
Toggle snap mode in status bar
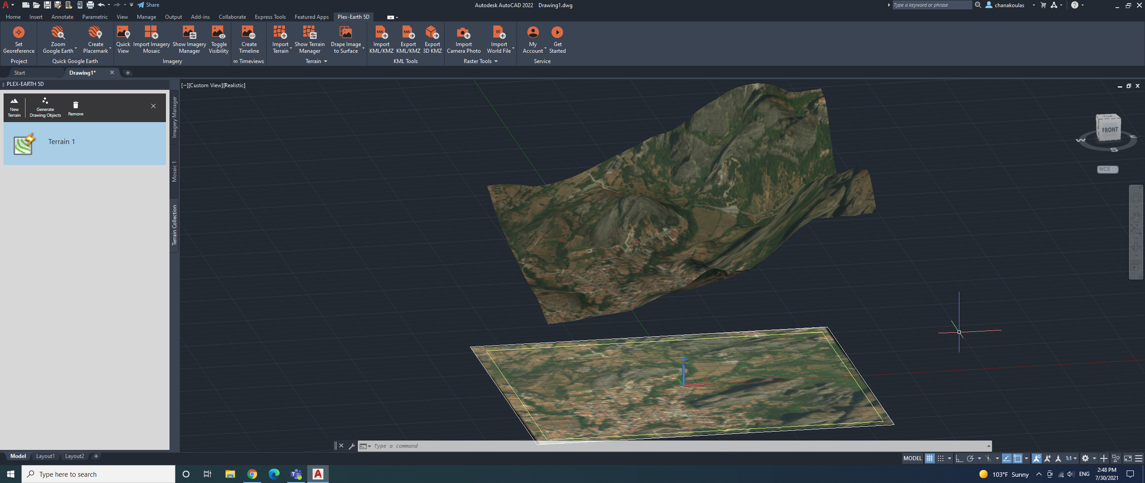pyautogui.click(x=941, y=458)
